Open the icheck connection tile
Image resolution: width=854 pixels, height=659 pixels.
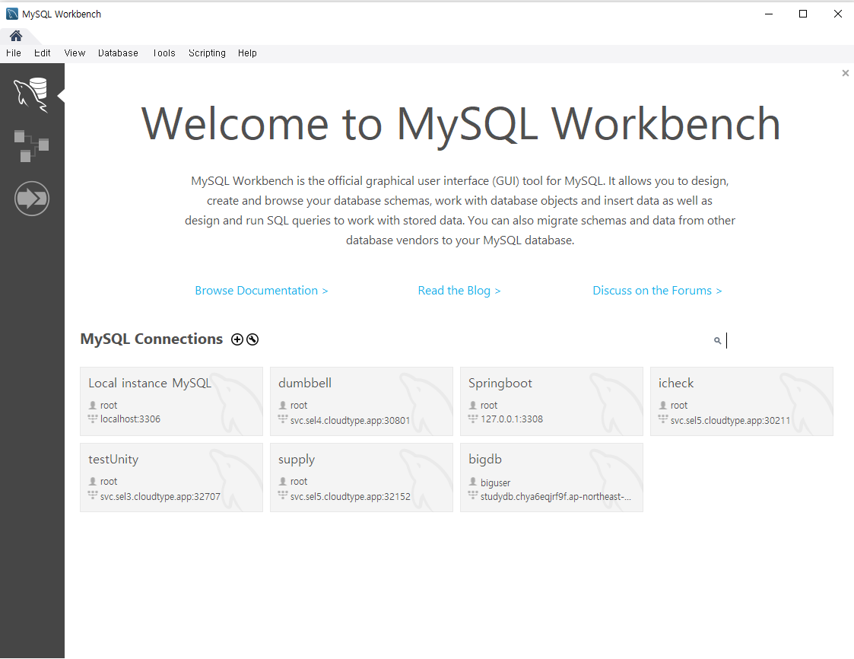coord(741,401)
